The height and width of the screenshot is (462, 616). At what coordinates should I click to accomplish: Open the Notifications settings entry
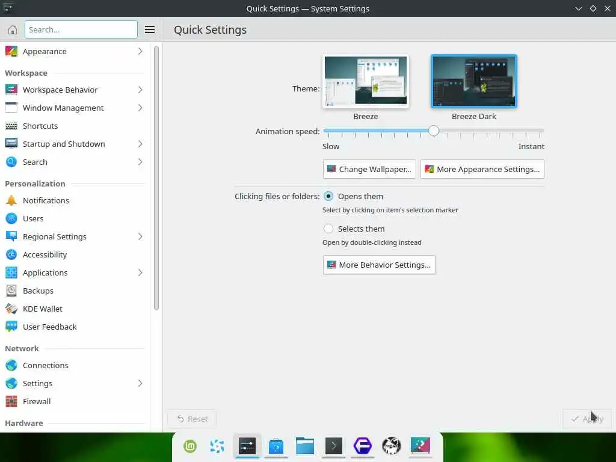(x=75, y=200)
